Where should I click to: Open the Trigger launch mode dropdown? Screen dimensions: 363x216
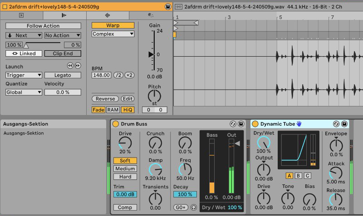tap(24, 75)
